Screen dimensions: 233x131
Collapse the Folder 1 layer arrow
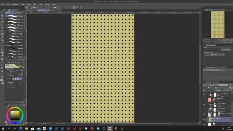tap(208, 105)
